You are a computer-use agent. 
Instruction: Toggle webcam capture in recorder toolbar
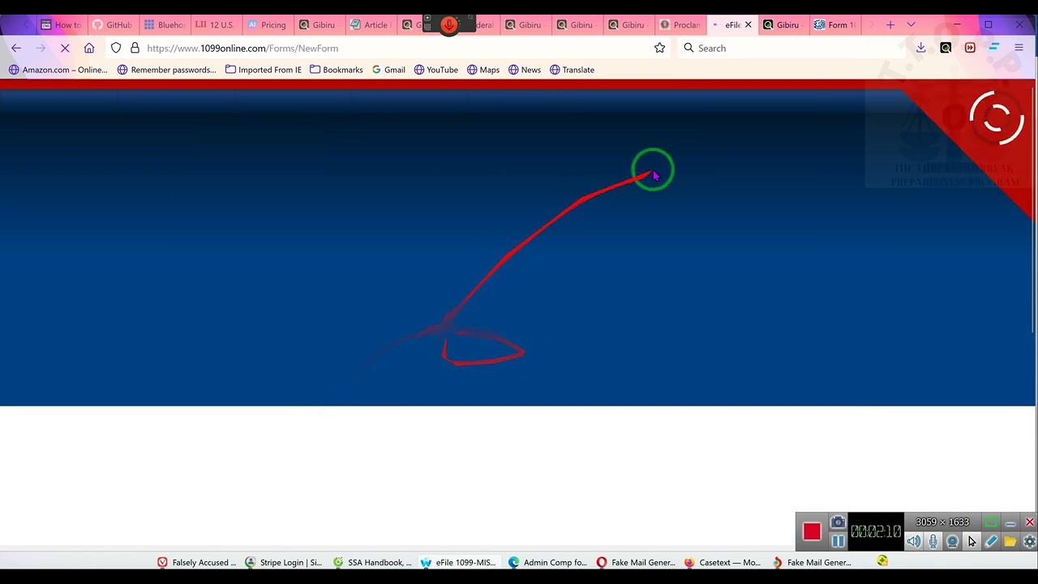[x=953, y=542]
